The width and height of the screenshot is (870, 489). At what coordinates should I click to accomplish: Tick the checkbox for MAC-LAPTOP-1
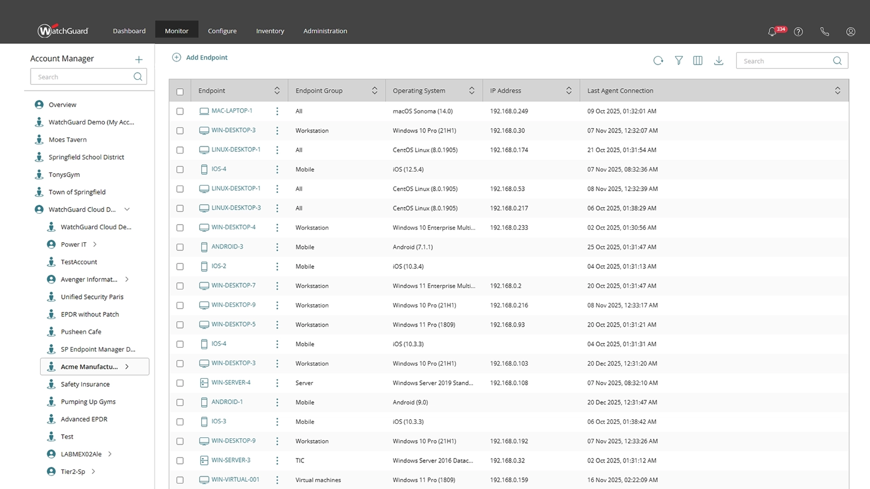180,111
